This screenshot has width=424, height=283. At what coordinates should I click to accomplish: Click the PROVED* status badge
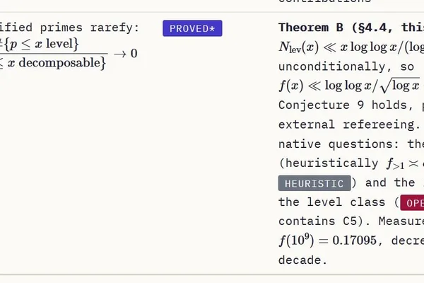point(192,28)
